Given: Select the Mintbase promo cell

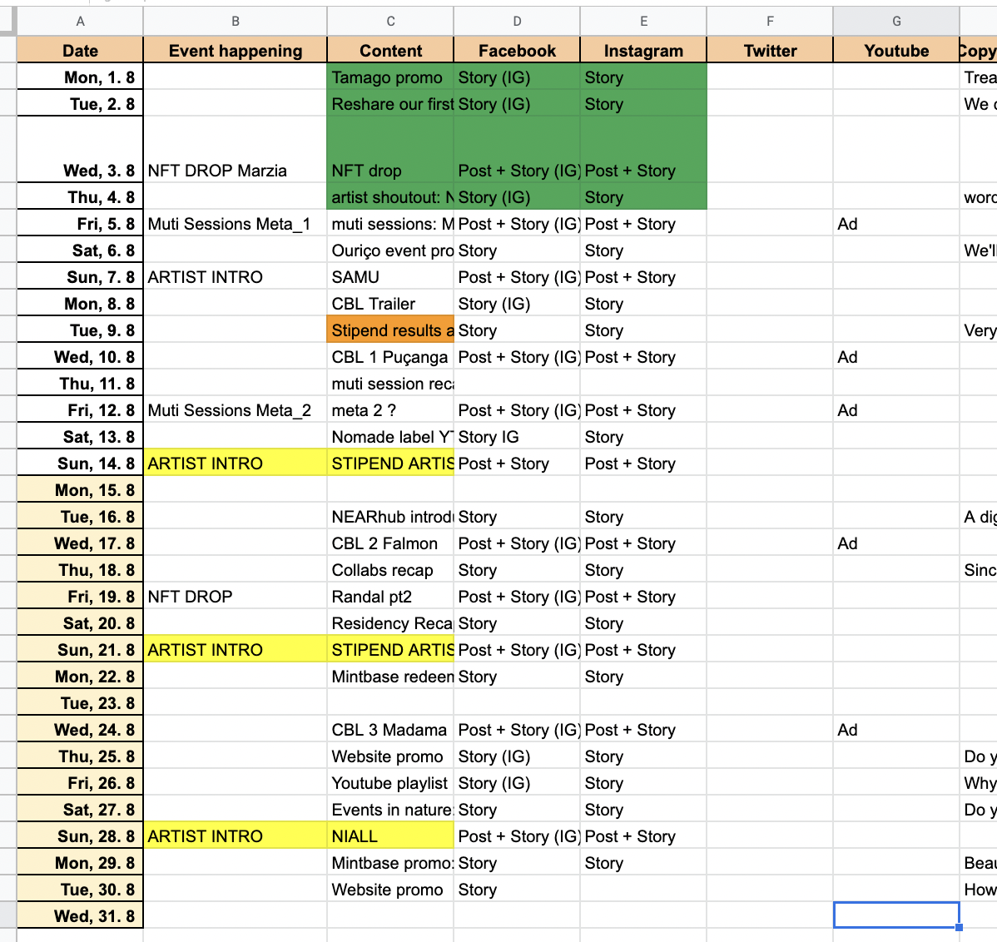Looking at the screenshot, I should click(x=390, y=863).
